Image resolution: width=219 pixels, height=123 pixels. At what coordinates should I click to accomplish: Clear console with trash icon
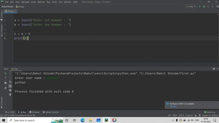pos(10,94)
